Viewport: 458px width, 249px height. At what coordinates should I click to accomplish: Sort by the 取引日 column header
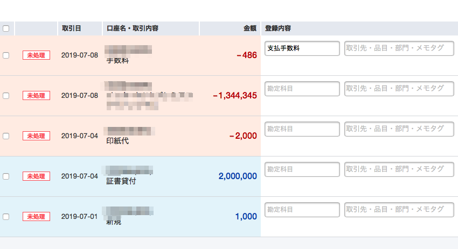point(72,29)
